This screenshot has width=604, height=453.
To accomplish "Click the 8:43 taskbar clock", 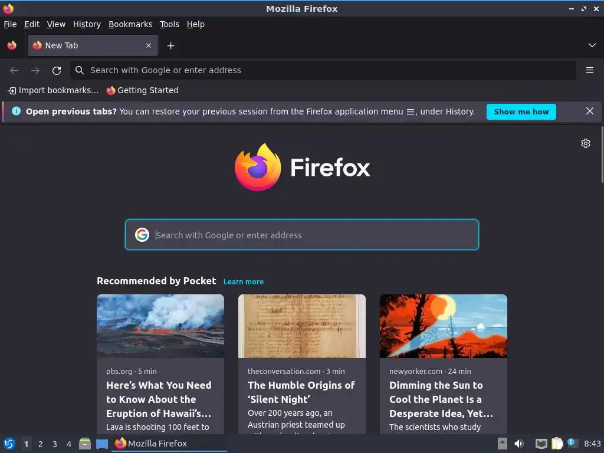I will tap(592, 444).
